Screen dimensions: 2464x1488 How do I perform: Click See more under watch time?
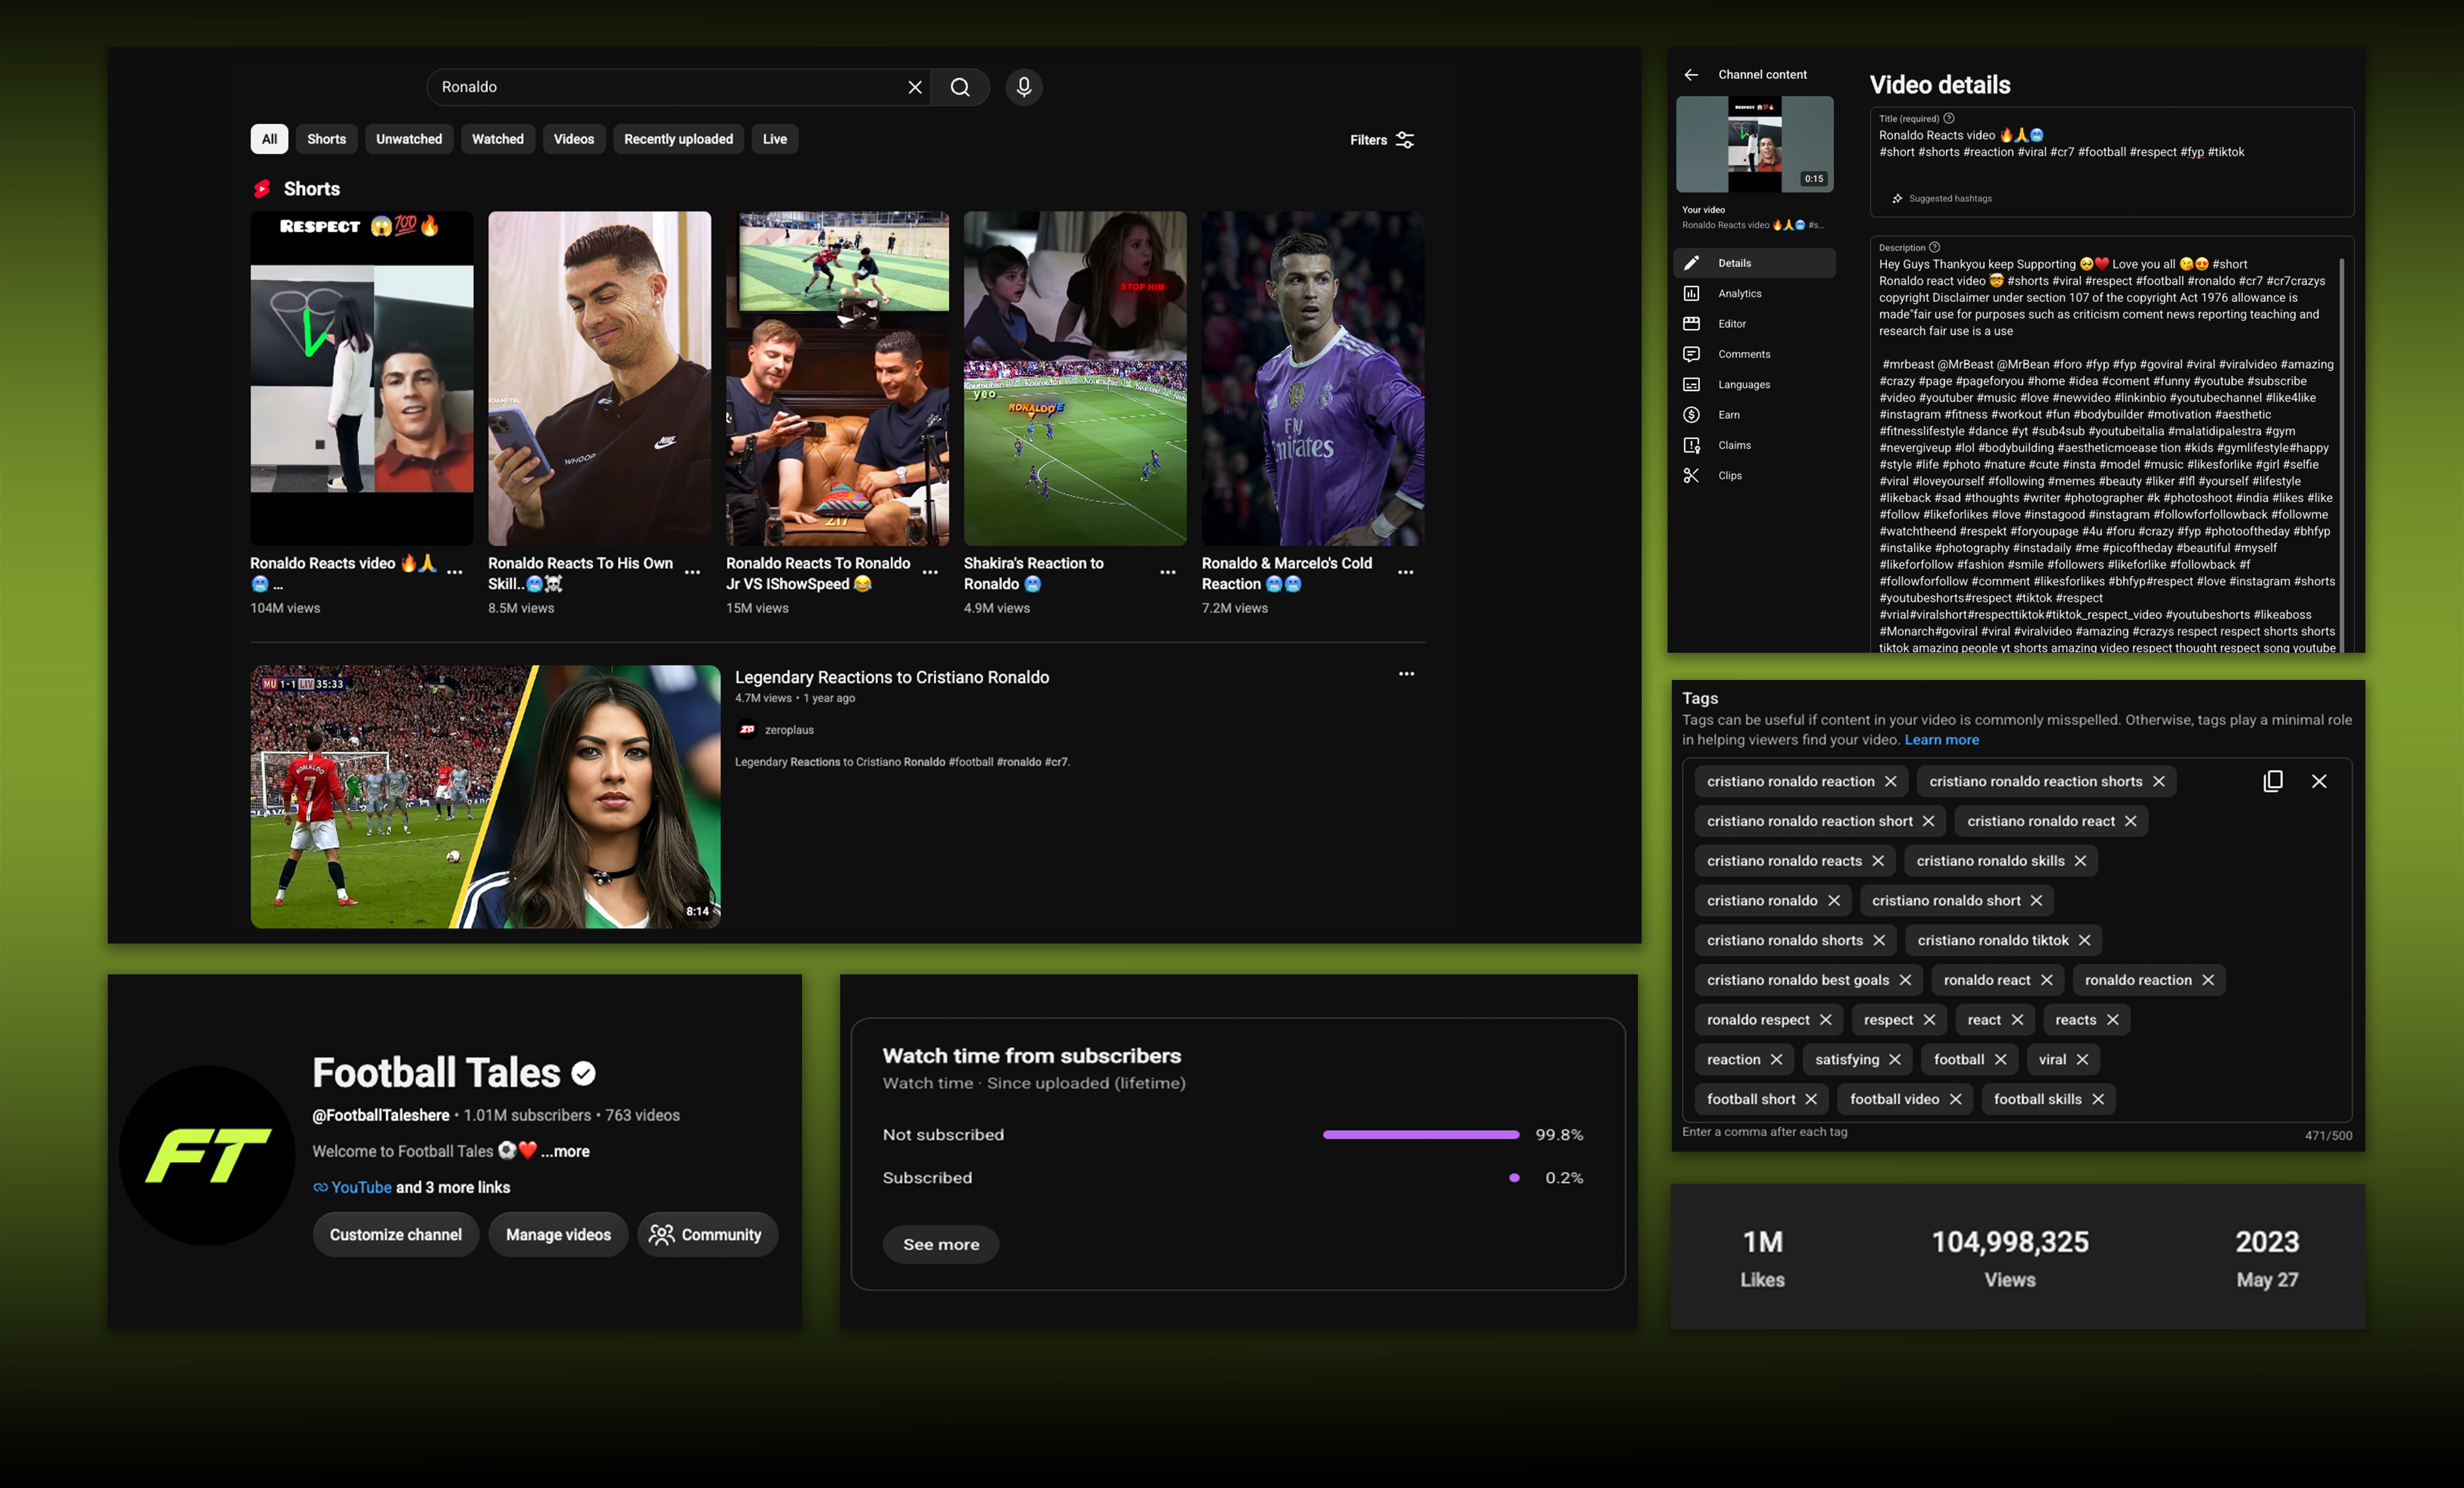coord(941,1244)
